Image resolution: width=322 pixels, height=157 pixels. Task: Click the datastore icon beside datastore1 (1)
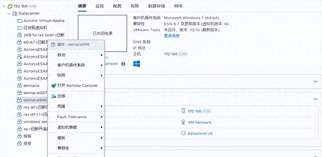coord(183,133)
